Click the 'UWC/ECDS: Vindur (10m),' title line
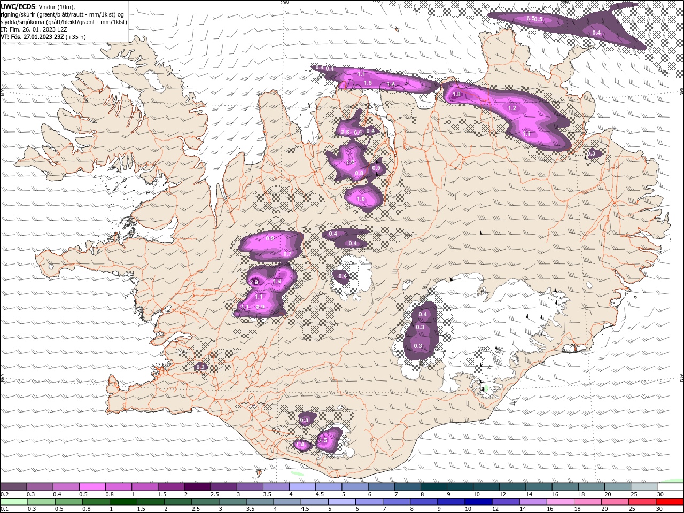 pyautogui.click(x=38, y=6)
